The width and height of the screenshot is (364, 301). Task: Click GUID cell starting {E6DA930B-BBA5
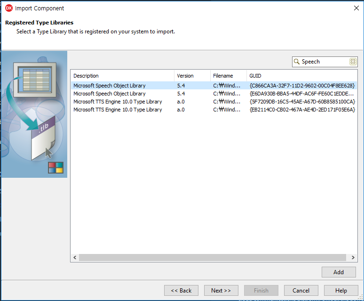301,94
